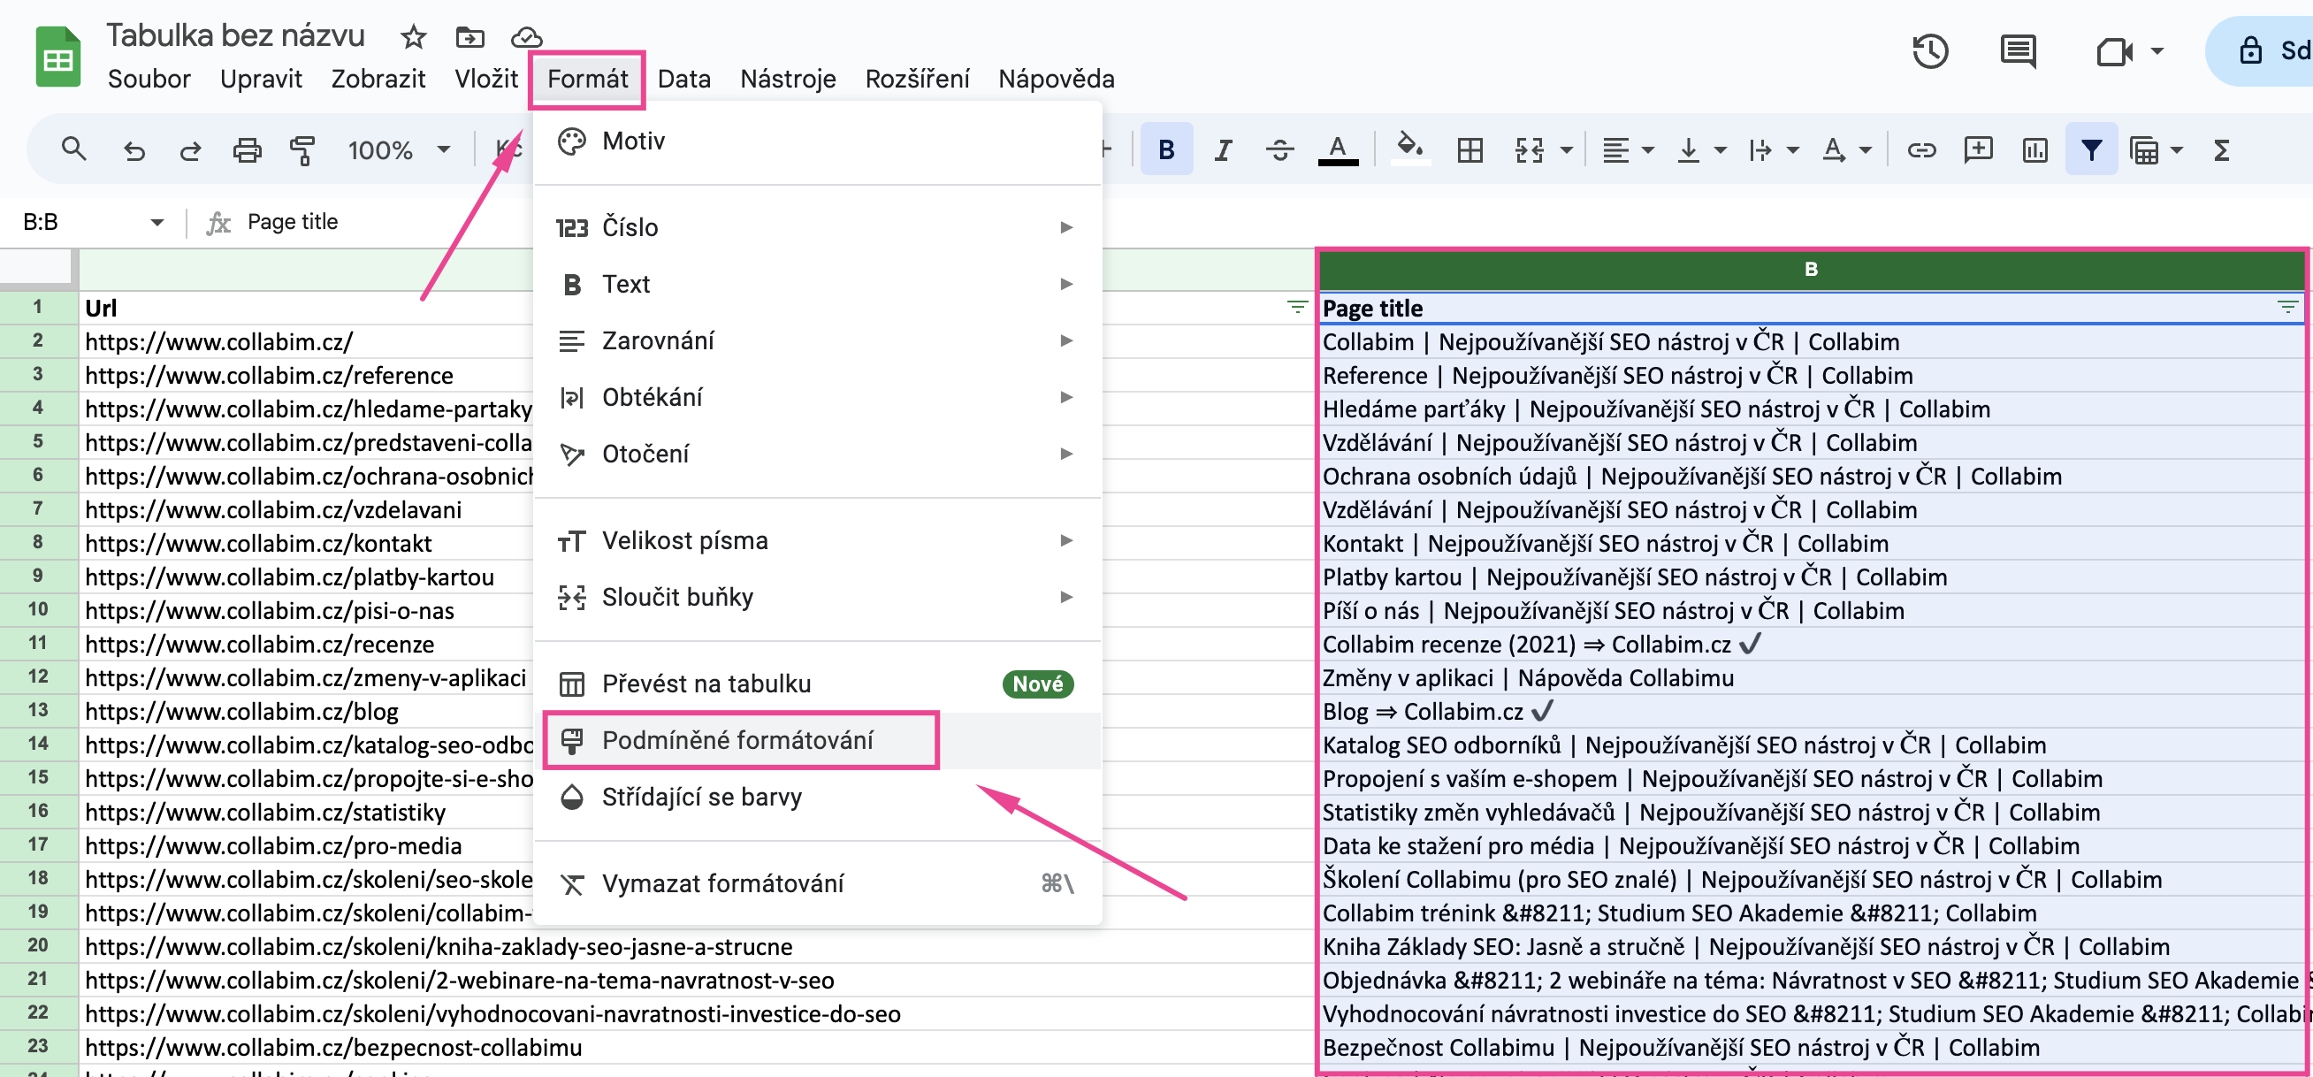
Task: Start a video call camera icon
Action: (x=2116, y=51)
